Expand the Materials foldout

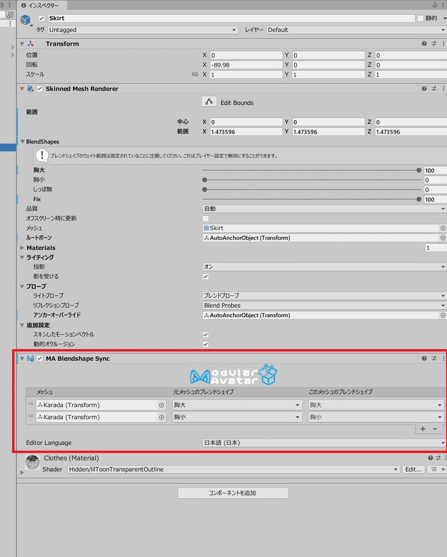[22, 248]
